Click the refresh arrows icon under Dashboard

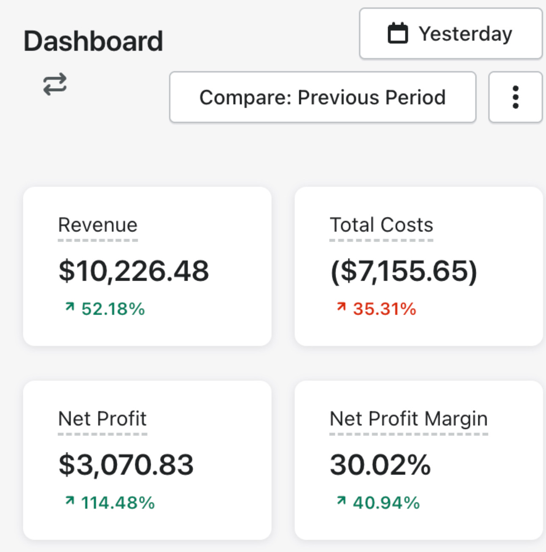tap(55, 84)
